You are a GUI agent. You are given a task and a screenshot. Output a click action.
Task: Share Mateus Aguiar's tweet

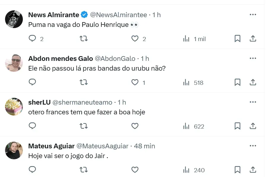tap(253, 170)
